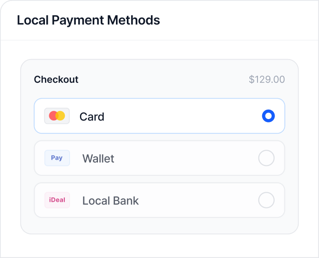Click the blank header area right of the title
319x258 pixels.
pos(237,20)
